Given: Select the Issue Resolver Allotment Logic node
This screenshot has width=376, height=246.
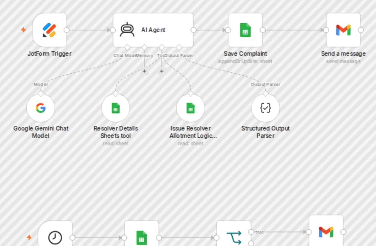Looking at the screenshot, I should point(191,108).
